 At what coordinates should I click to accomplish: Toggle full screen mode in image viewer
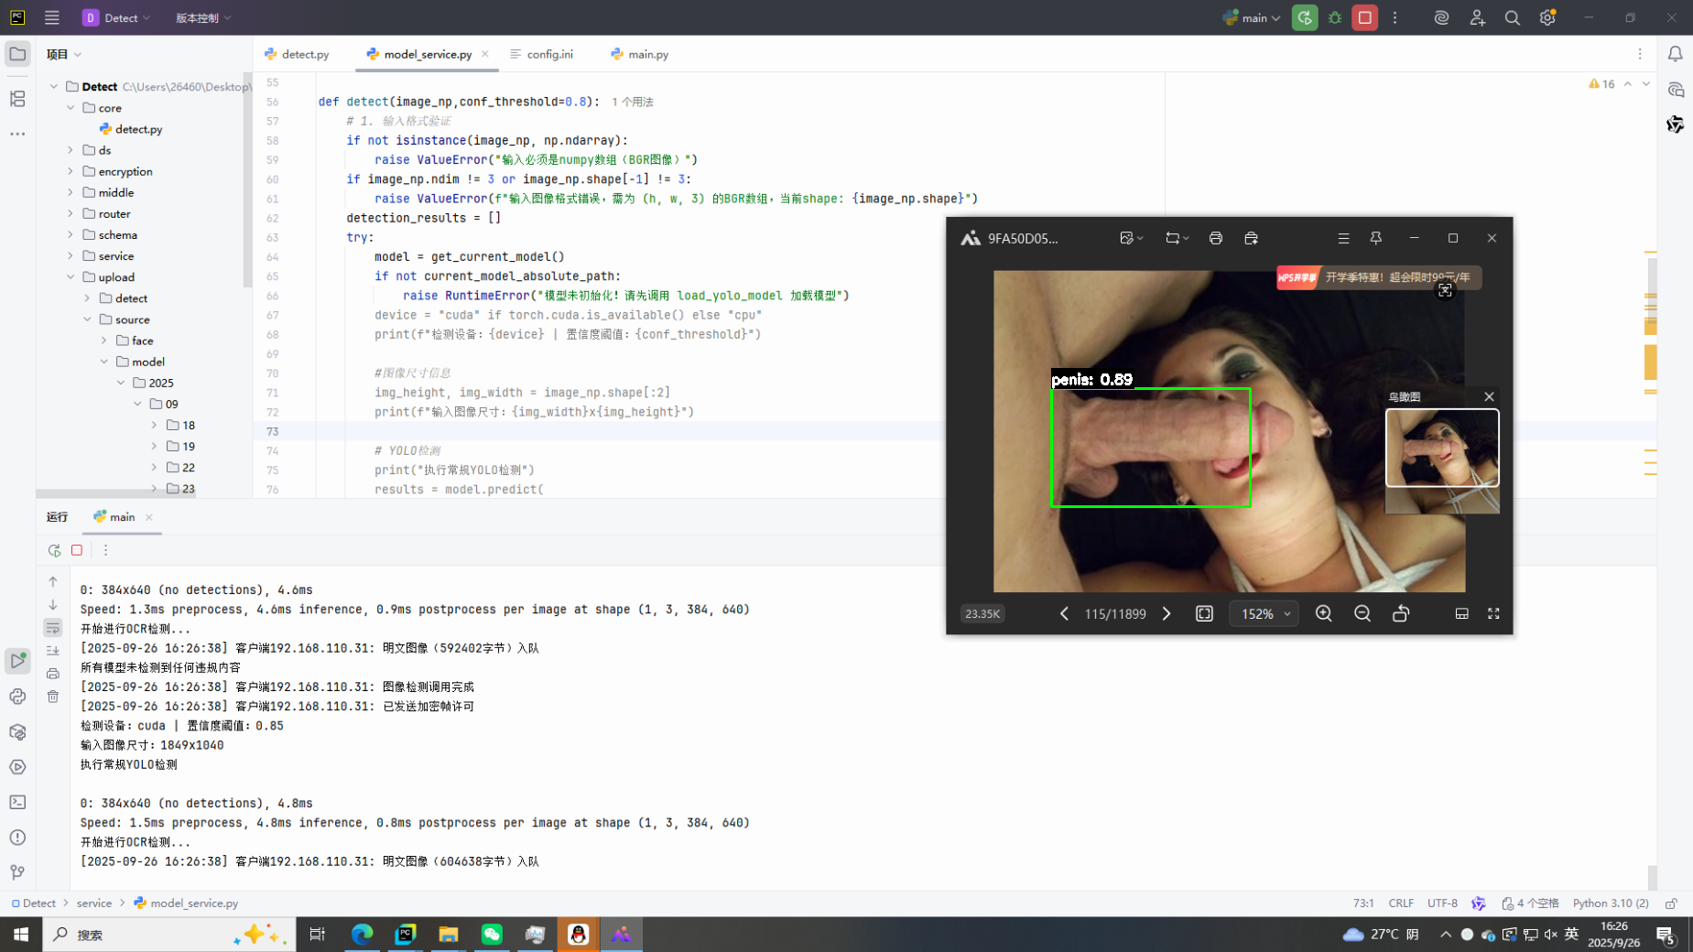[x=1493, y=613]
